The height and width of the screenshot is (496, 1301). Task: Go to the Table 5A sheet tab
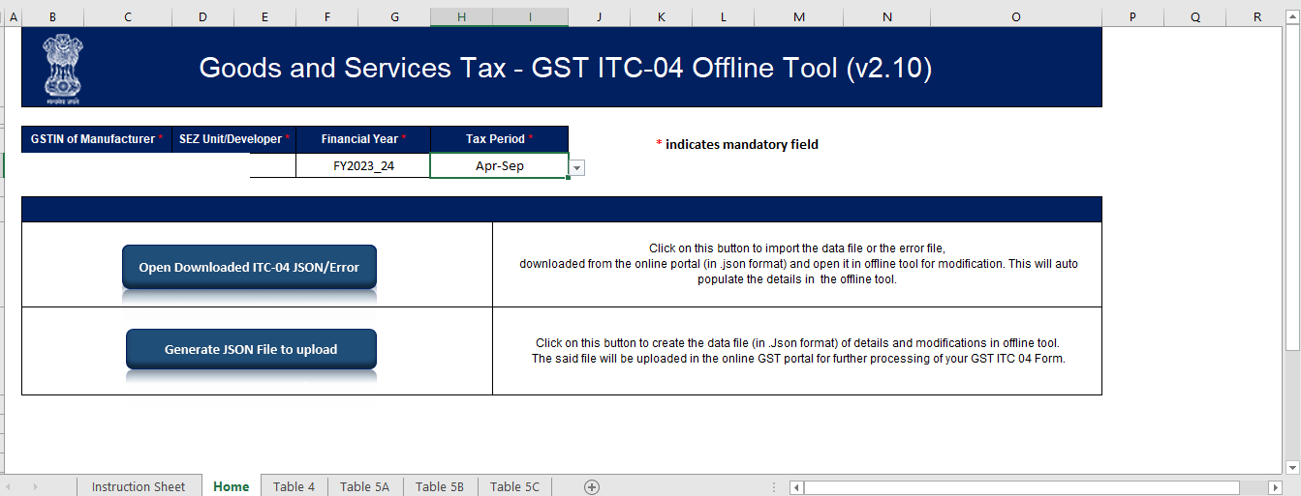(x=364, y=487)
